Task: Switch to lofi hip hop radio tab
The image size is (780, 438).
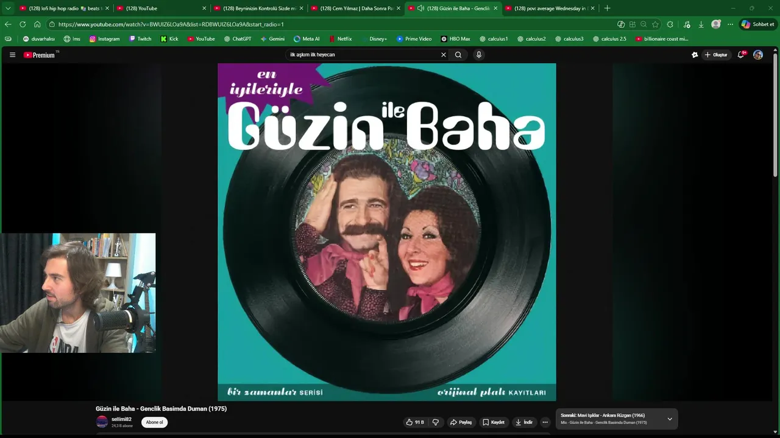Action: point(65,9)
